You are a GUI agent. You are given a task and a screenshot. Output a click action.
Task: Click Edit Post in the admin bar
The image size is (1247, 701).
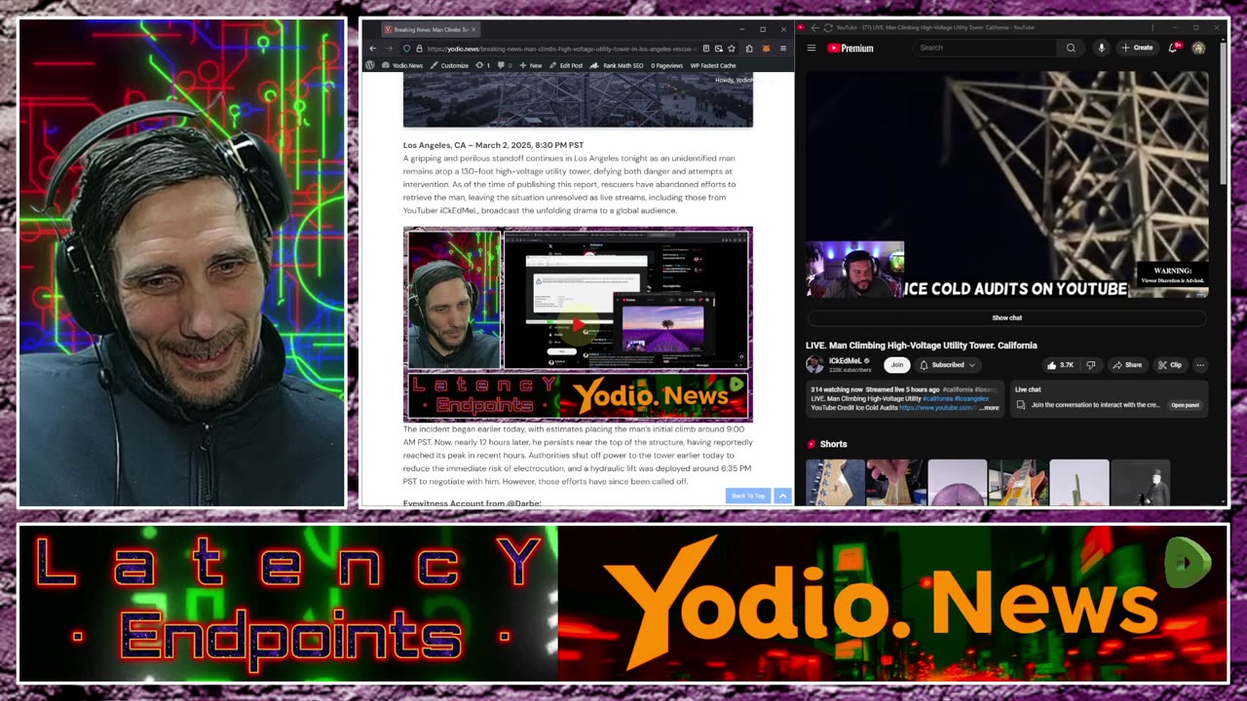[x=566, y=65]
